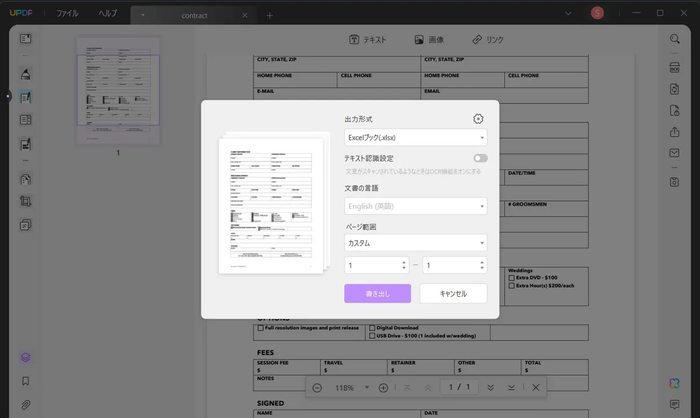Open the comments chat icon bottom right
The width and height of the screenshot is (700, 418).
(x=674, y=405)
